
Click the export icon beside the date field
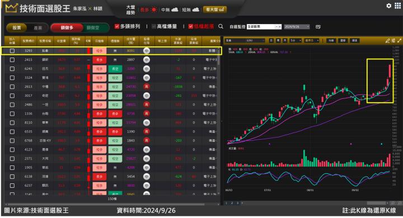pos(318,27)
